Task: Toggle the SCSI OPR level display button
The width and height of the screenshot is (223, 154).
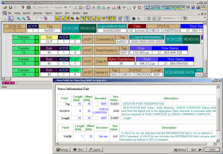Action: coord(203,8)
